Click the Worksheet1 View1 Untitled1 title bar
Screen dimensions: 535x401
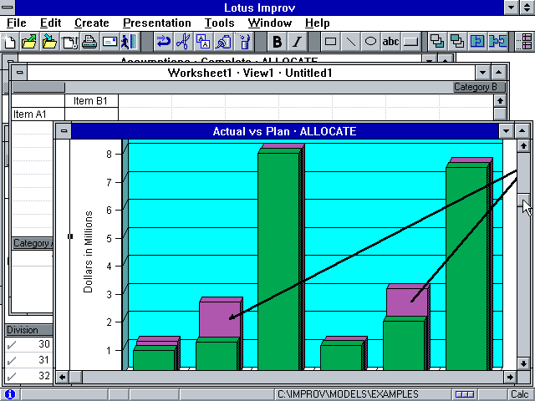click(x=250, y=73)
